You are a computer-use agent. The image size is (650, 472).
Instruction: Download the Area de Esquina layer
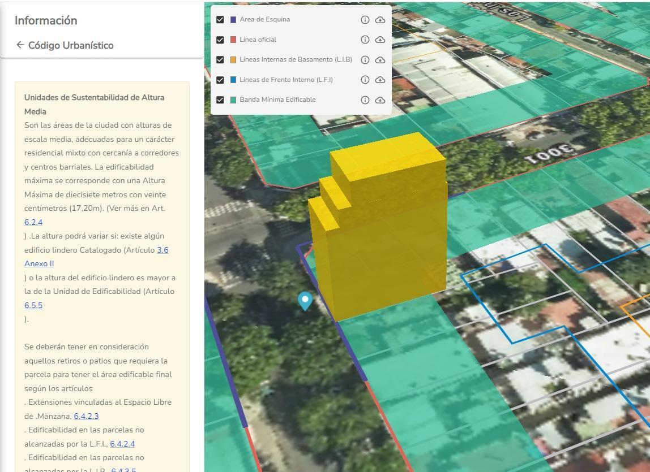coord(380,20)
